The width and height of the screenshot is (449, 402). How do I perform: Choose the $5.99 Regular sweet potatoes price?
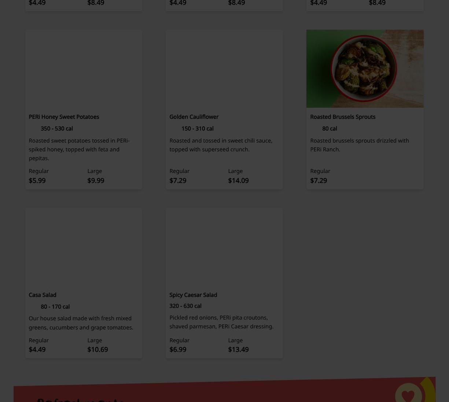pyautogui.click(x=37, y=180)
